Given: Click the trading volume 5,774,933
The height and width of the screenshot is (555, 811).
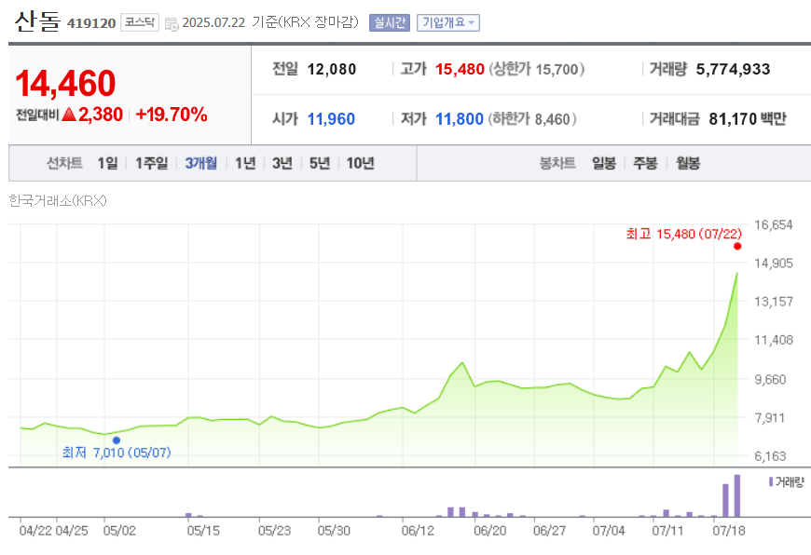Looking at the screenshot, I should click(733, 69).
